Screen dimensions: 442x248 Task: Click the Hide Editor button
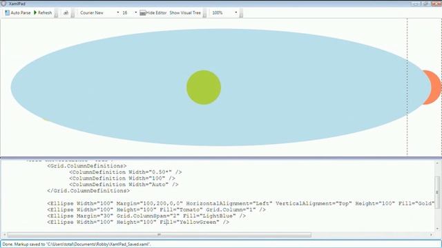(x=153, y=12)
